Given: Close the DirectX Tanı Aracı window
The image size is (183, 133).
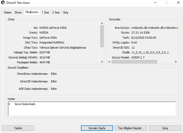Looking at the screenshot, I should pos(178,3).
